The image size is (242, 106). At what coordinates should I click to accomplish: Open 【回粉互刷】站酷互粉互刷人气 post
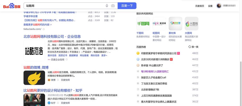click(x=49, y=20)
